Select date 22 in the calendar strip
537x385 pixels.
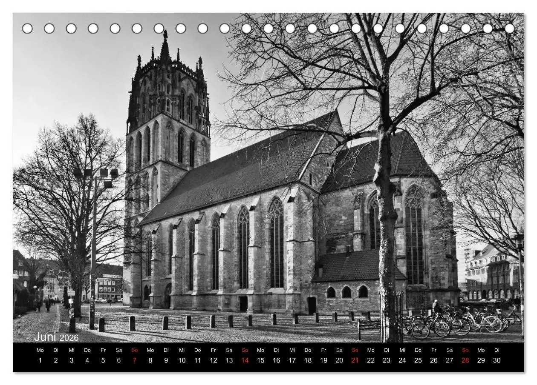coord(371,360)
